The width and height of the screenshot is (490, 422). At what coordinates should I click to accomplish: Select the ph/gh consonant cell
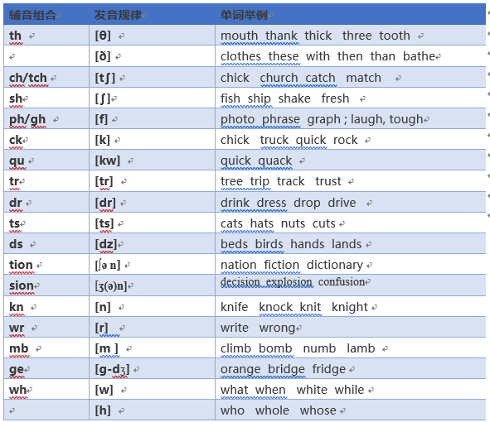(x=46, y=119)
